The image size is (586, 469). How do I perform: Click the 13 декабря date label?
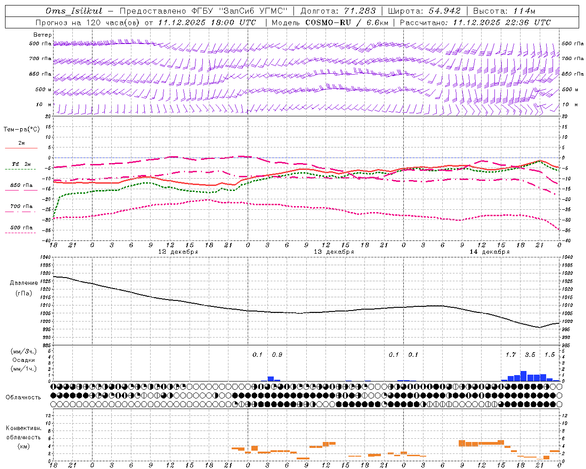click(x=334, y=252)
